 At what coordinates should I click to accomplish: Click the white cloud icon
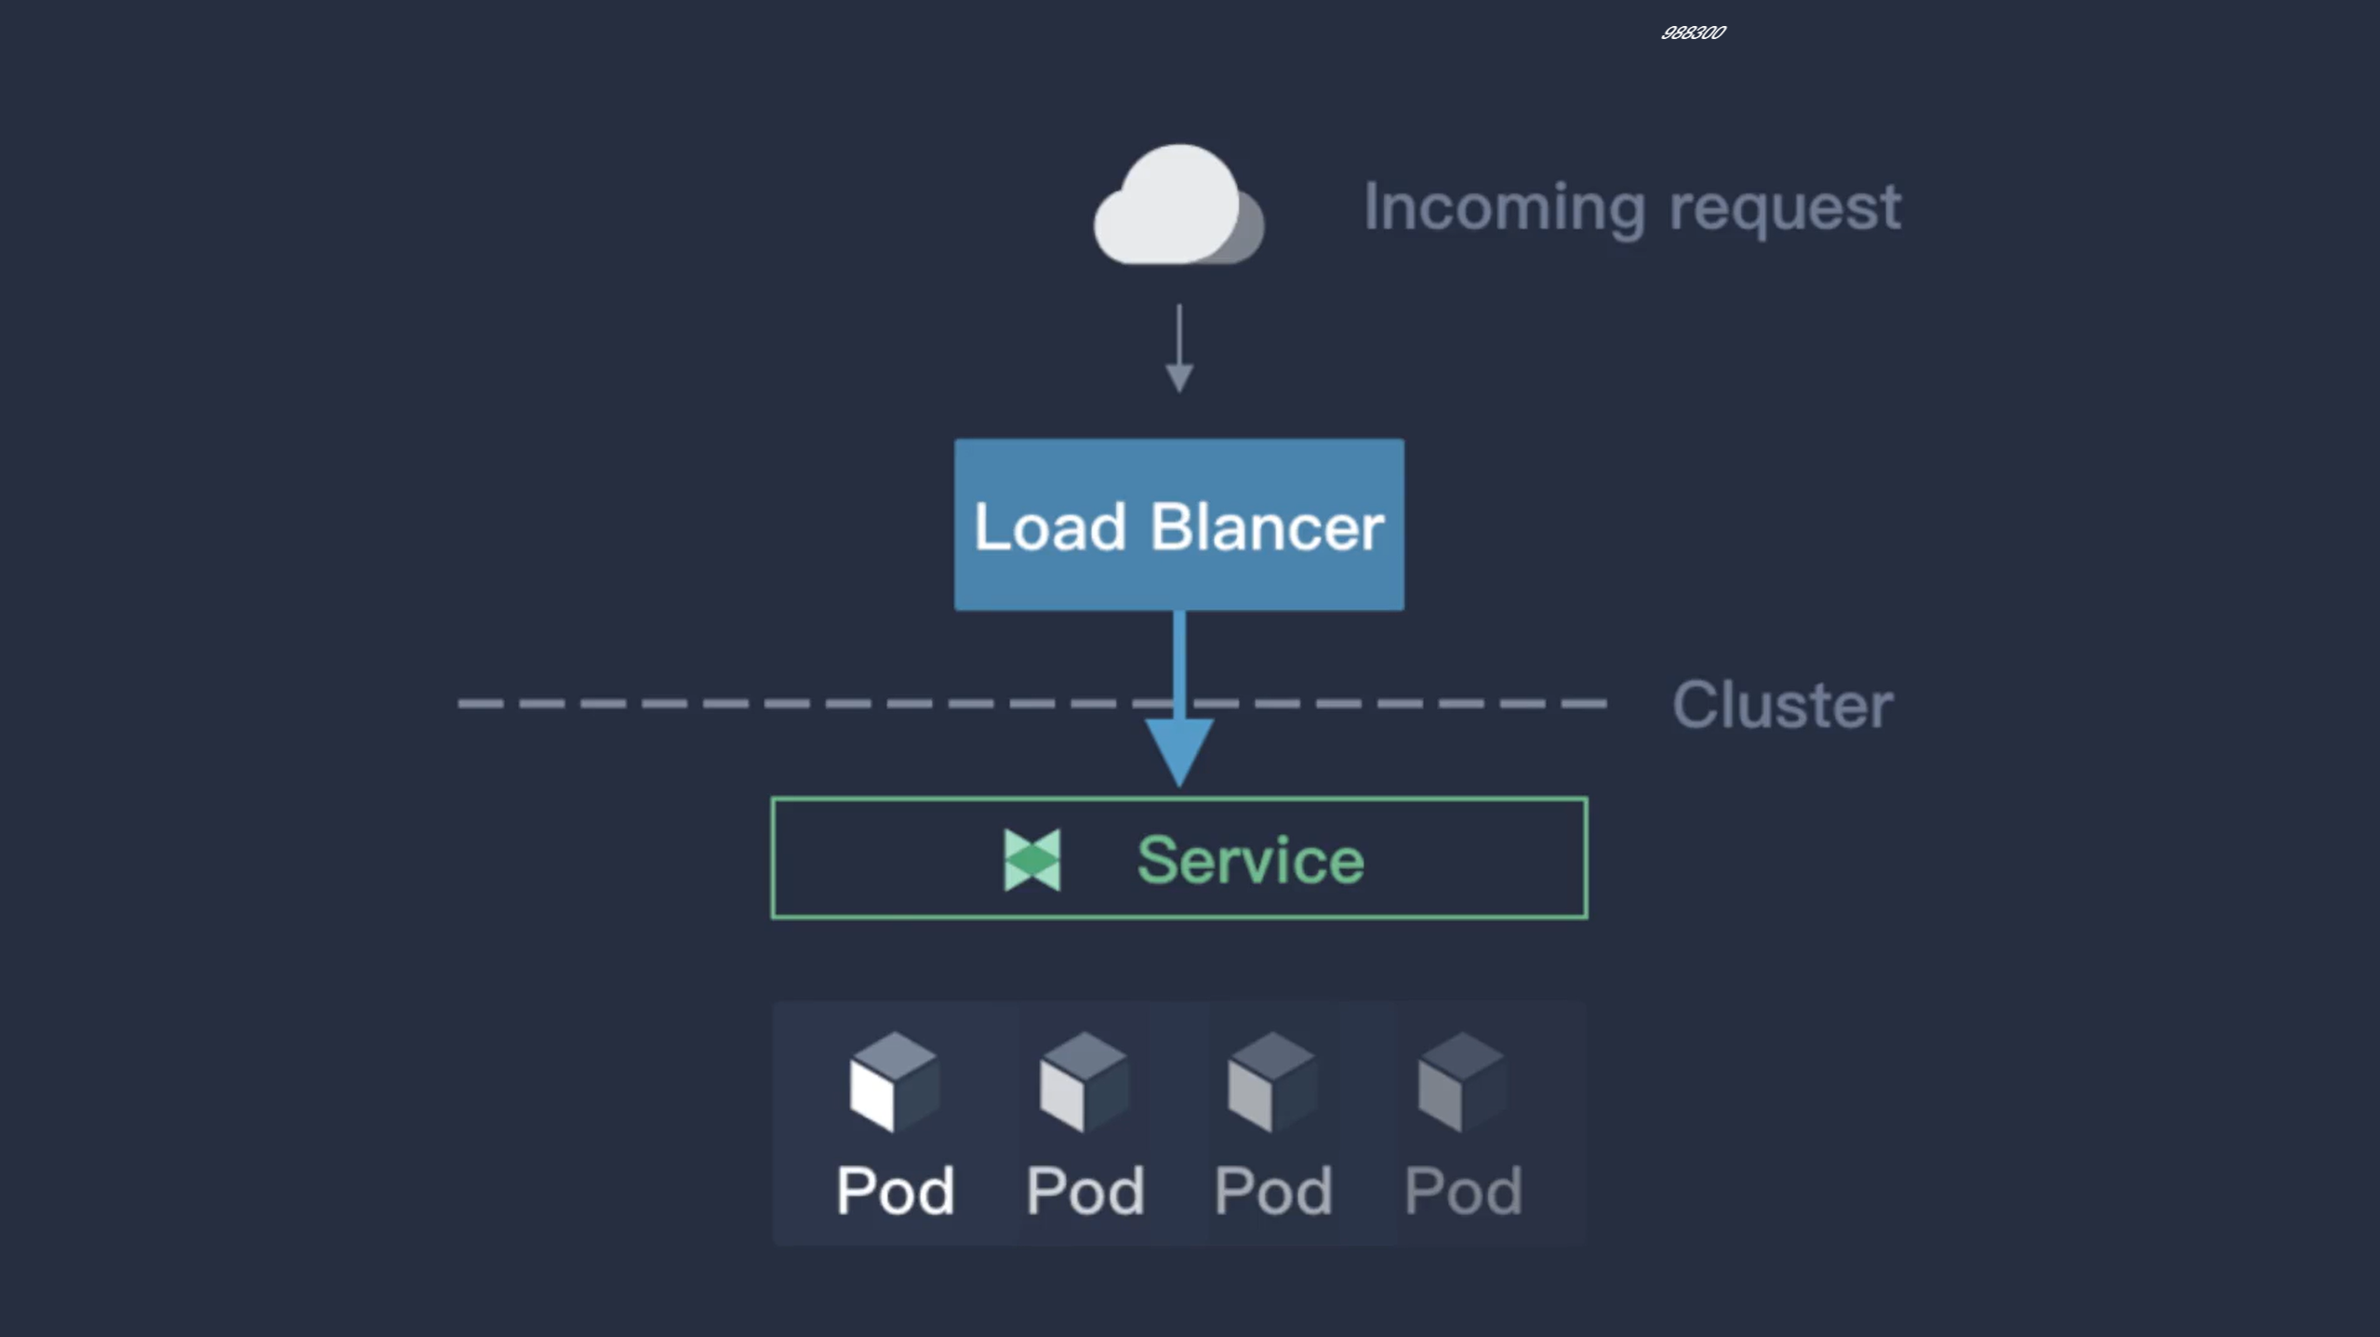[x=1177, y=206]
